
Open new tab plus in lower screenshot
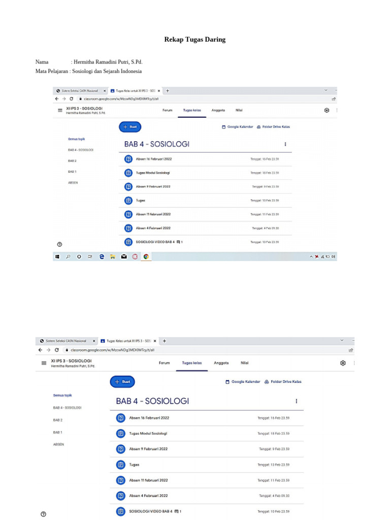[x=164, y=341]
